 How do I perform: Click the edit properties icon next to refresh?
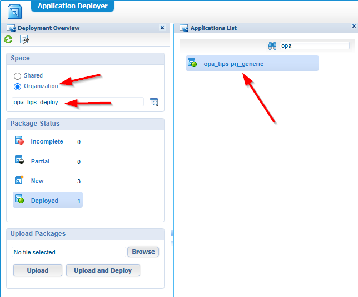point(24,39)
